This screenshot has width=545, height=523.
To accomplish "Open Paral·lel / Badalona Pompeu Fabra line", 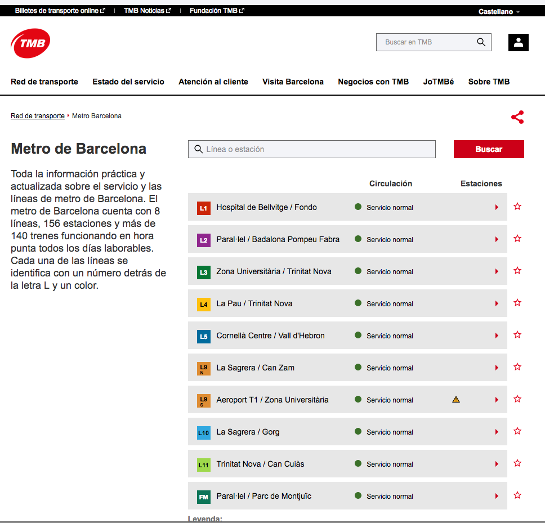I will tap(278, 239).
